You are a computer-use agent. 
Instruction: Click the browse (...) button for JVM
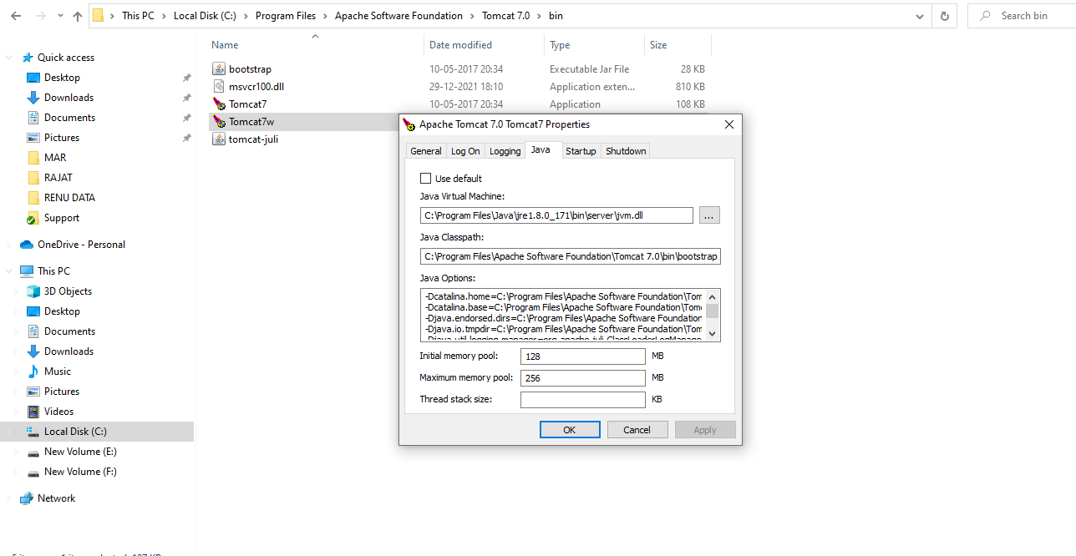tap(709, 215)
